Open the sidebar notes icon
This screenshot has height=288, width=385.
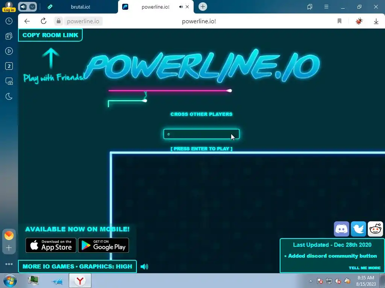tap(9, 36)
